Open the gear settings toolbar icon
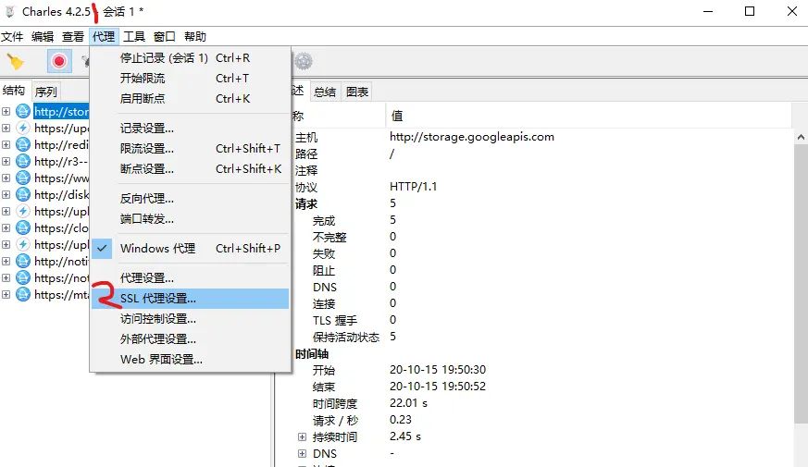The width and height of the screenshot is (808, 467). (x=304, y=61)
